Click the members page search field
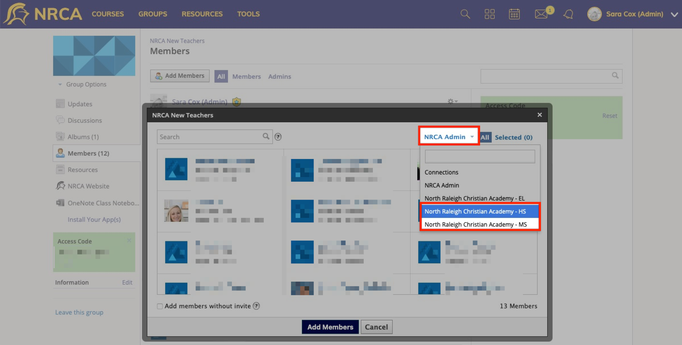 click(552, 76)
